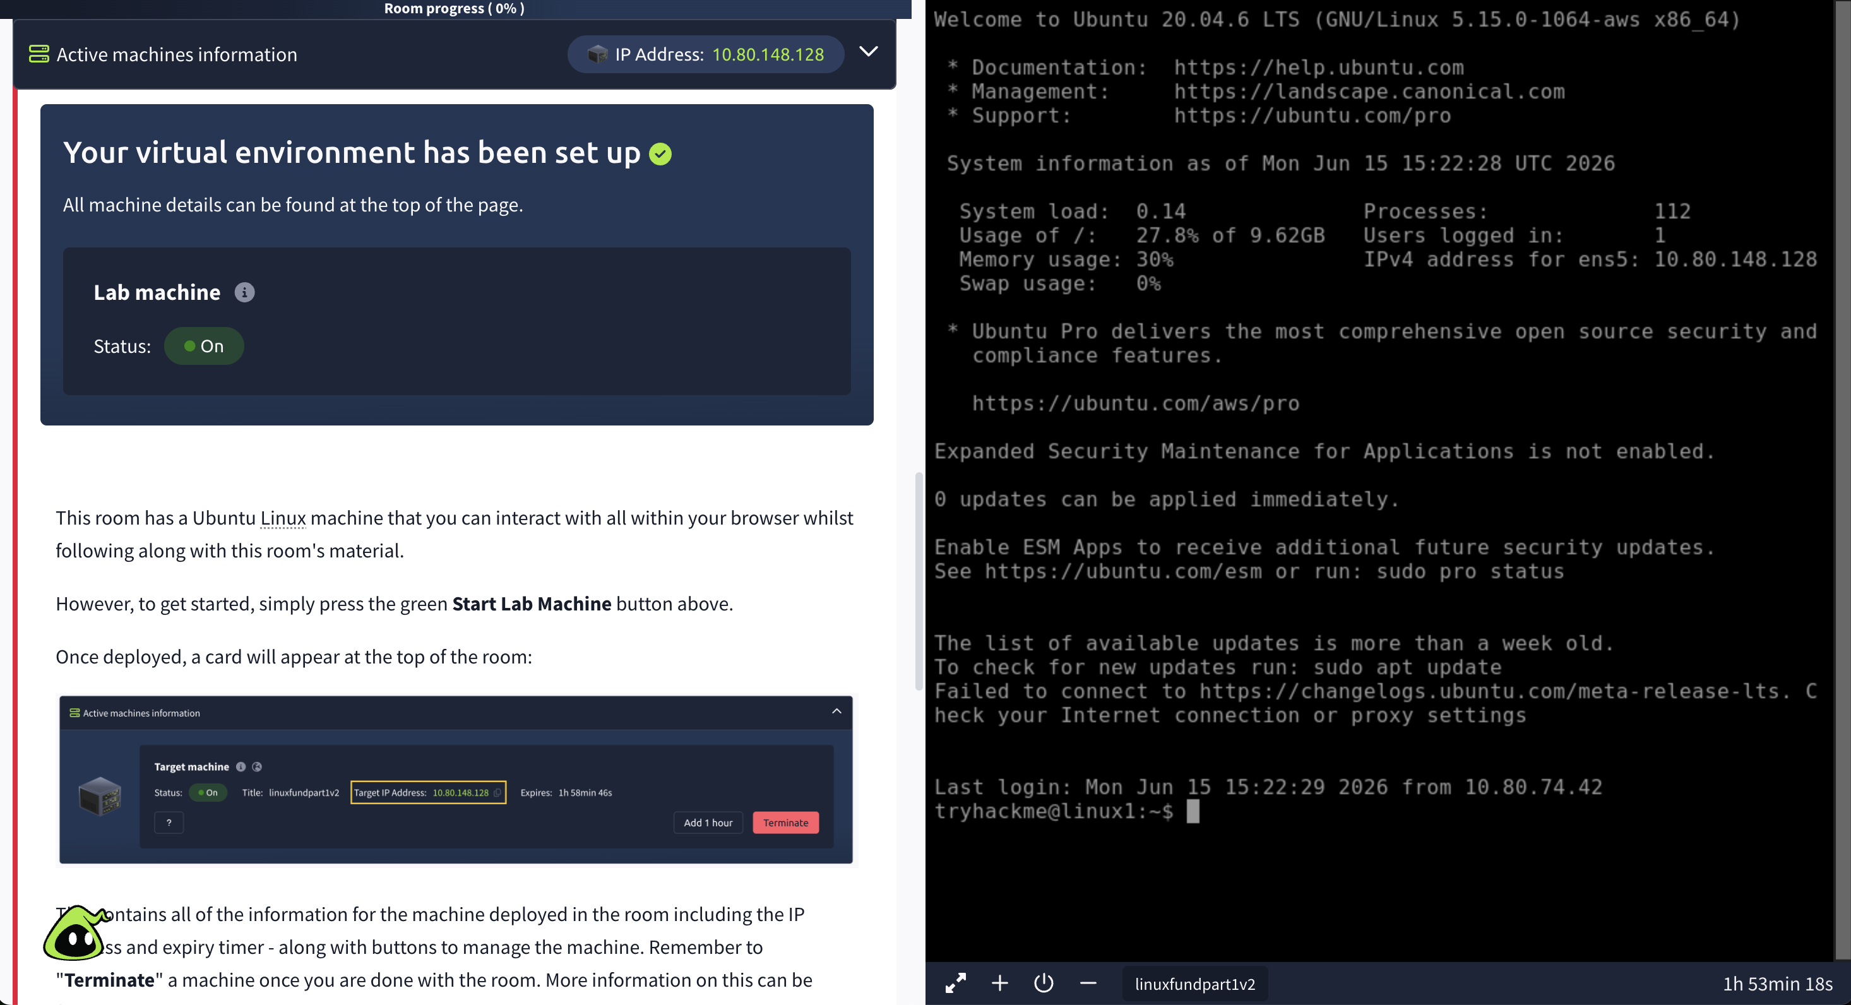
Task: Copy the IP Address 10.80.148.128 pill
Action: tap(706, 54)
